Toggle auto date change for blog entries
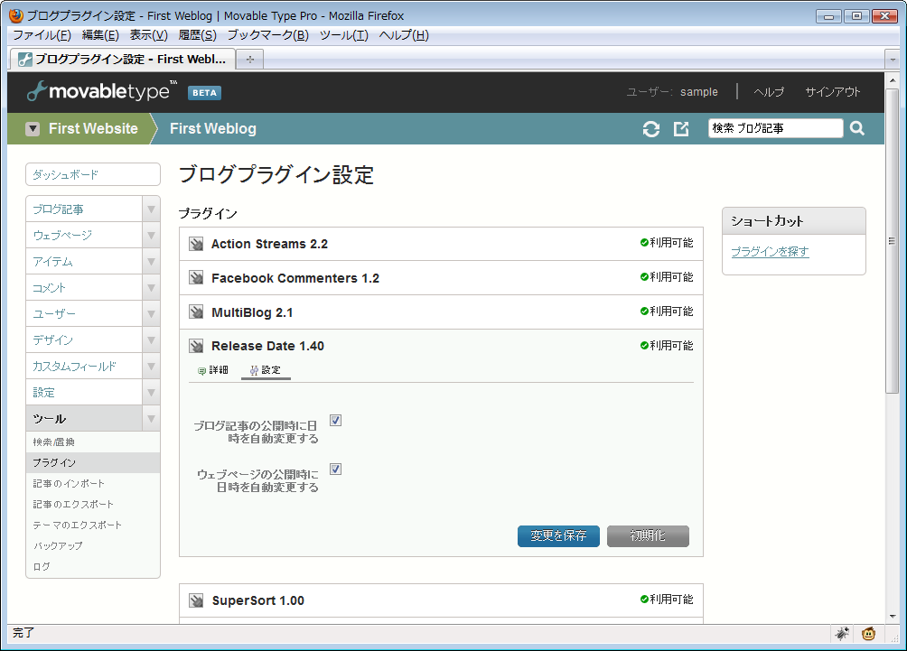 point(335,421)
